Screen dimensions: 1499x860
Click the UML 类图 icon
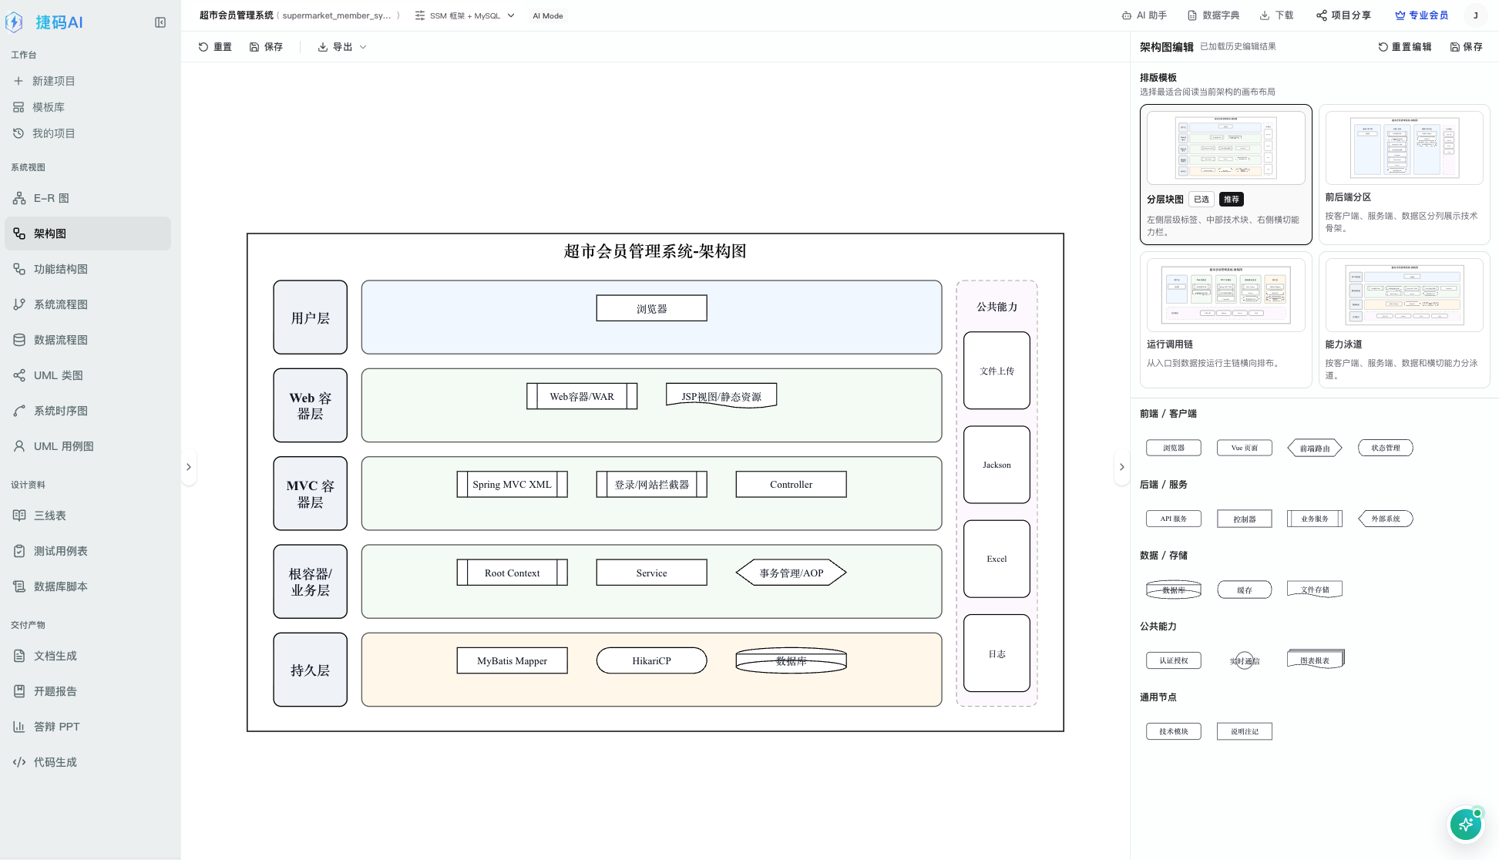19,375
